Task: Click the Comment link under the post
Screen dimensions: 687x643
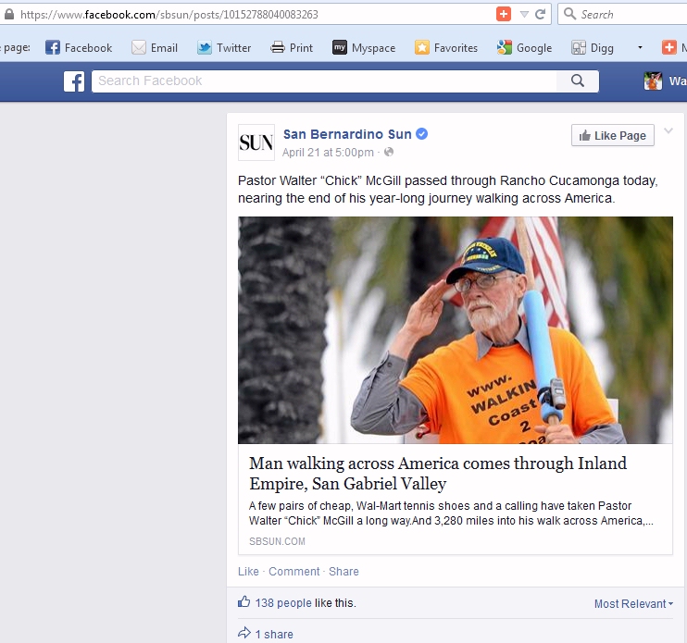Action: [x=294, y=571]
